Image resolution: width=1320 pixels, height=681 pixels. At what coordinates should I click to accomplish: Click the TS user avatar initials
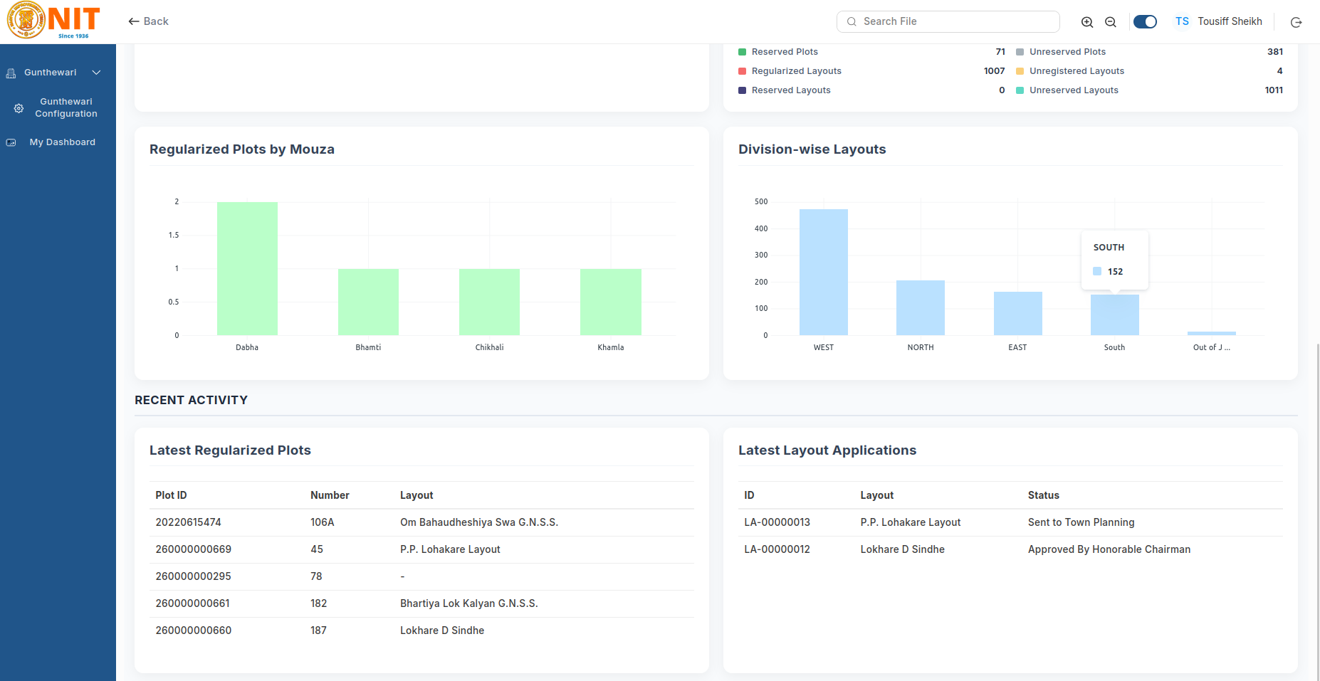pyautogui.click(x=1182, y=21)
